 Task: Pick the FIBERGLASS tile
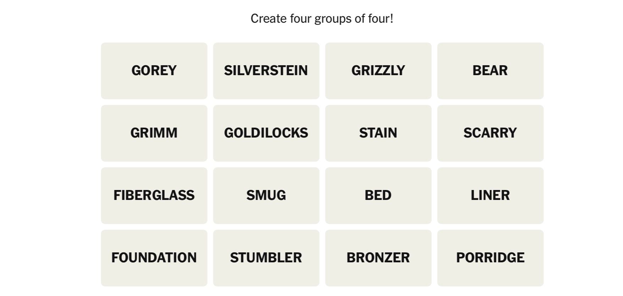pos(154,195)
